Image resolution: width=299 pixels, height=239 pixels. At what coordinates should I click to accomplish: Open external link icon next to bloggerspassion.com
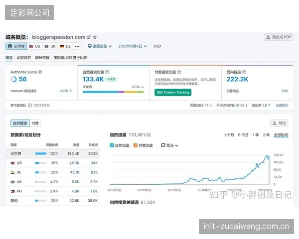click(88, 37)
